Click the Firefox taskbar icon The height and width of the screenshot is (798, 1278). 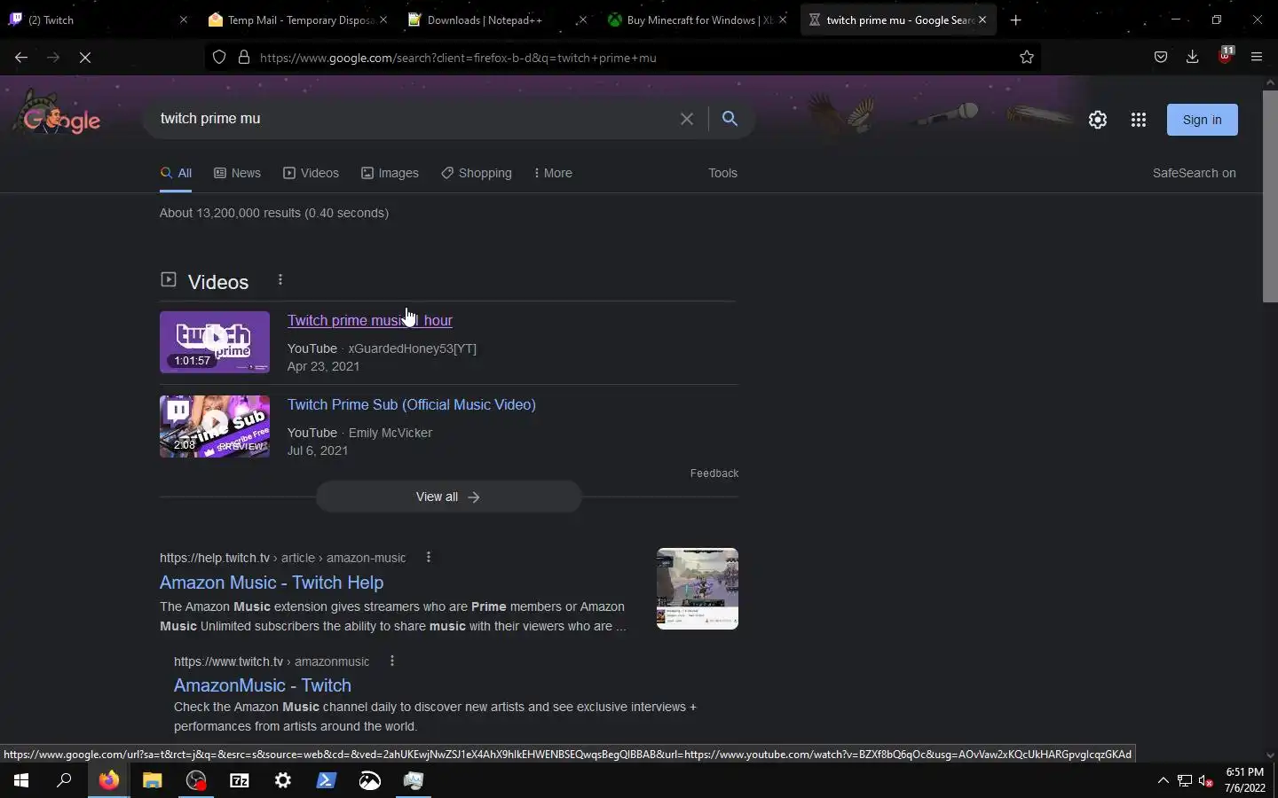click(x=108, y=780)
